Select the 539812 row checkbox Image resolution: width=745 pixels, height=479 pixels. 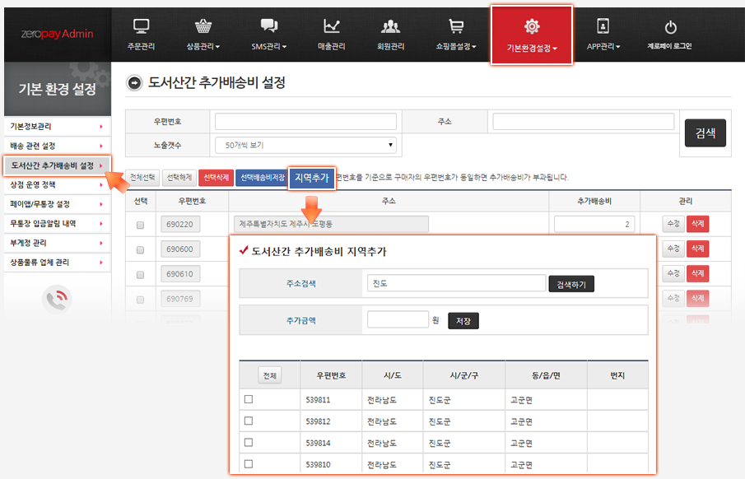249,421
